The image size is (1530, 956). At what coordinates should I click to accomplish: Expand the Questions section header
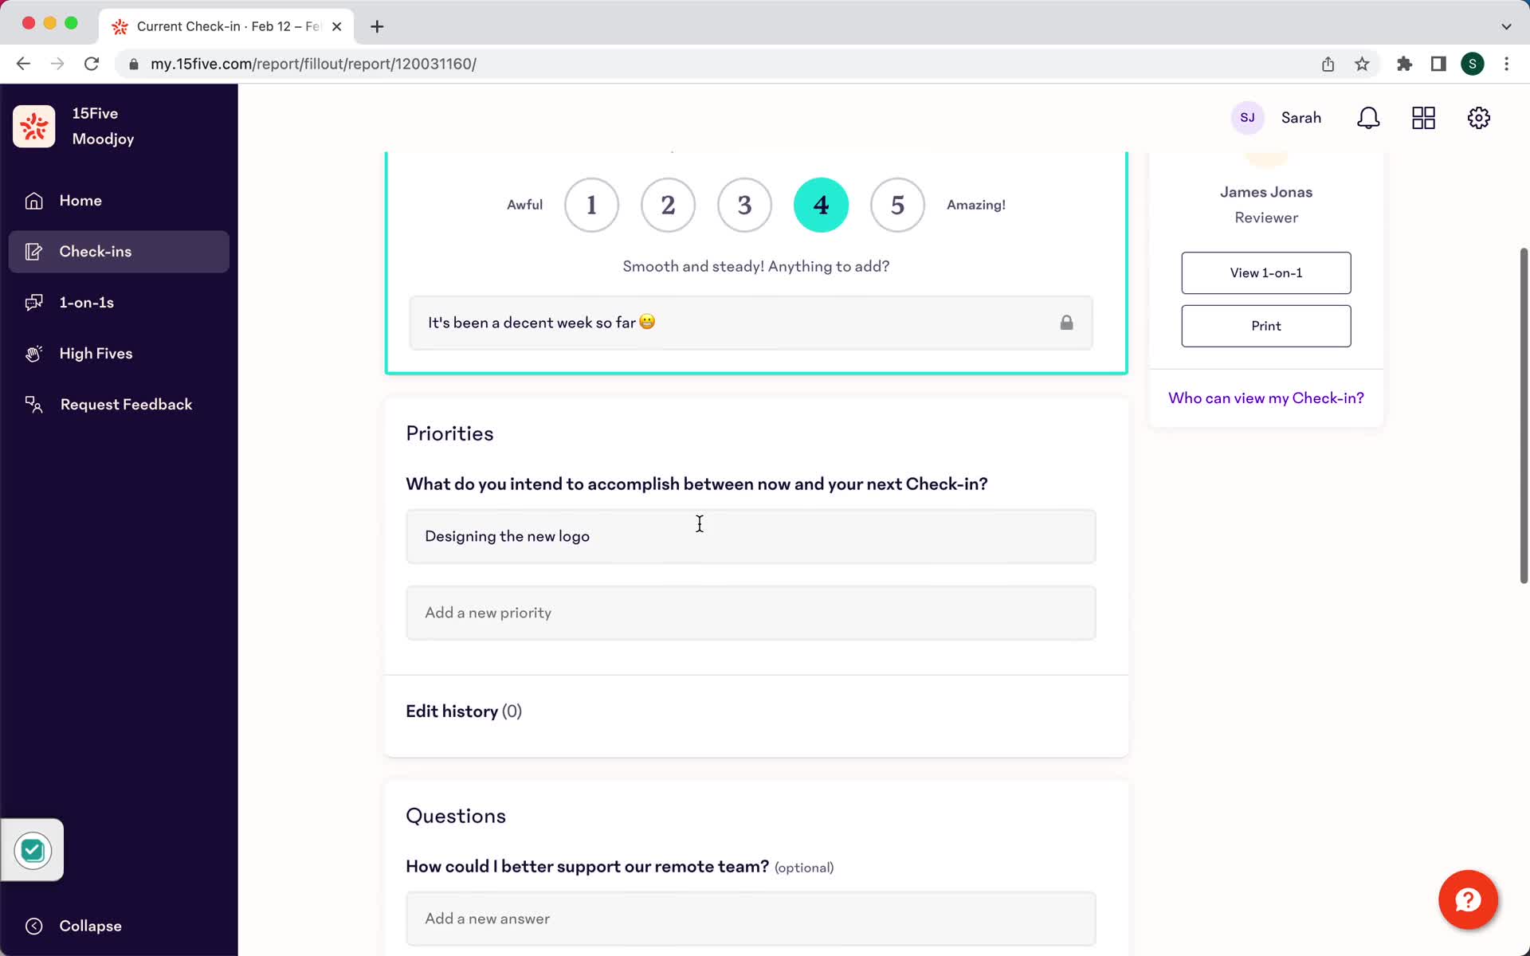click(x=456, y=815)
